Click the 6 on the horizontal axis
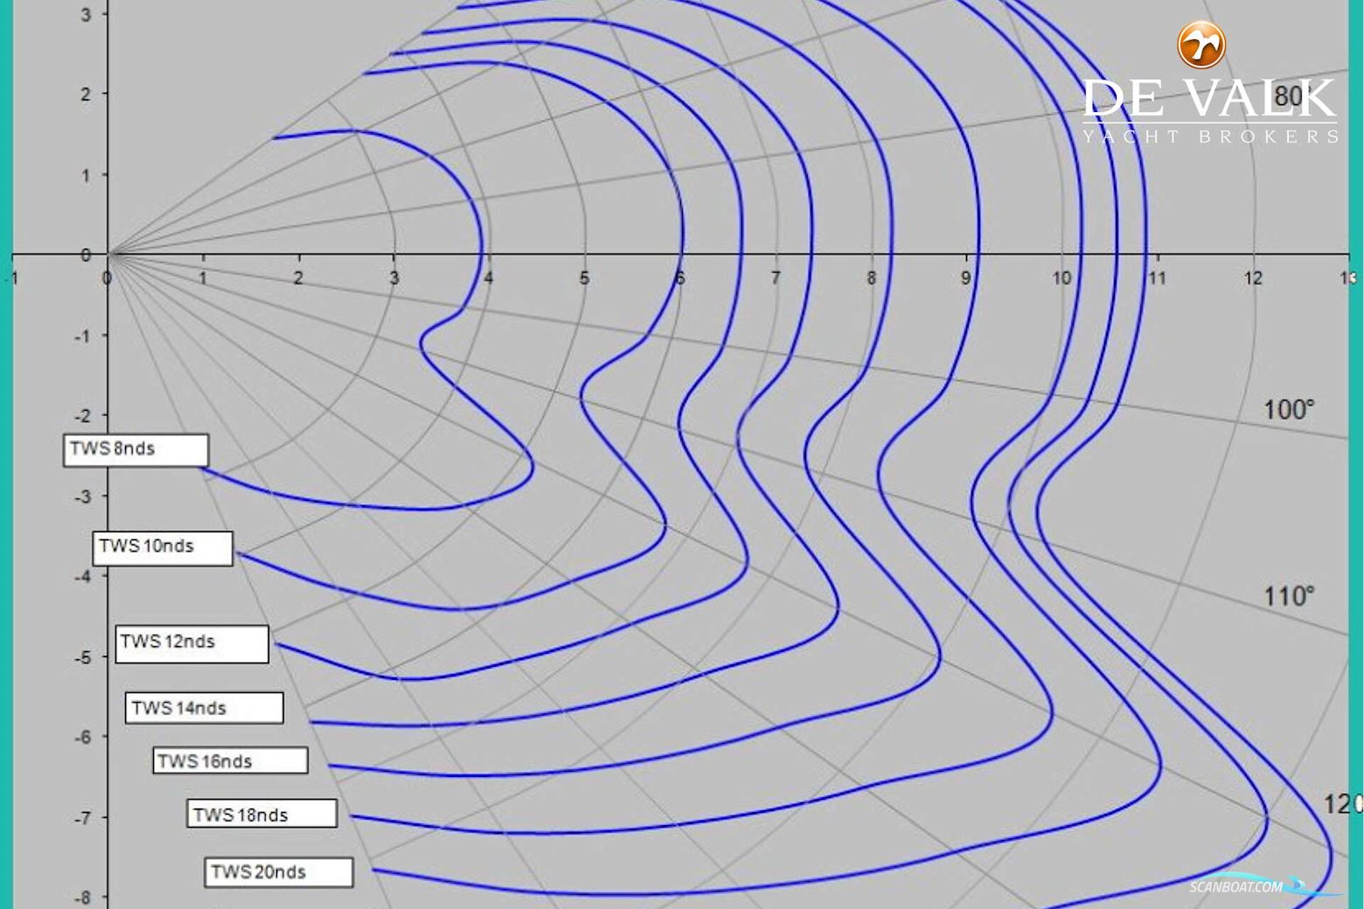Screen dimensions: 1364x909 click(x=679, y=279)
